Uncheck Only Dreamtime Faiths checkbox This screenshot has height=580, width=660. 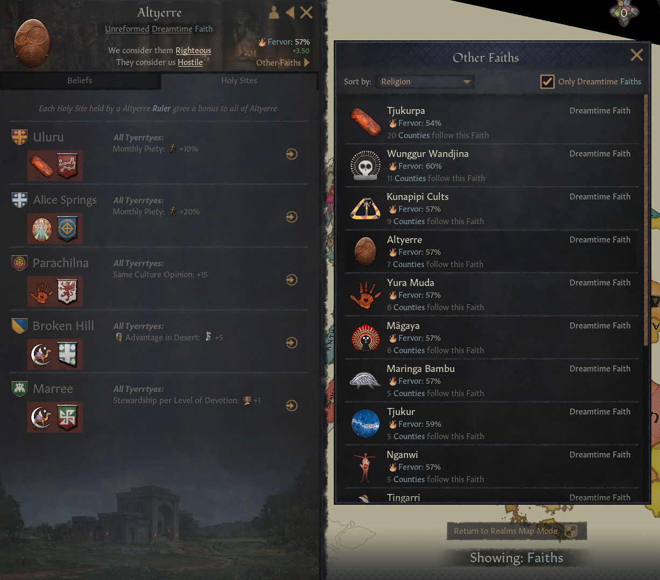click(x=547, y=82)
